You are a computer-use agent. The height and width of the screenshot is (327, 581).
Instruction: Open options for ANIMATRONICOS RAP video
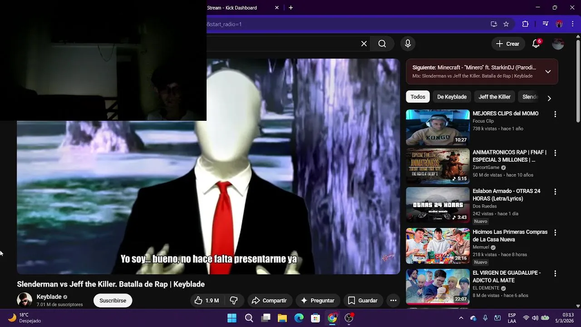(x=555, y=153)
